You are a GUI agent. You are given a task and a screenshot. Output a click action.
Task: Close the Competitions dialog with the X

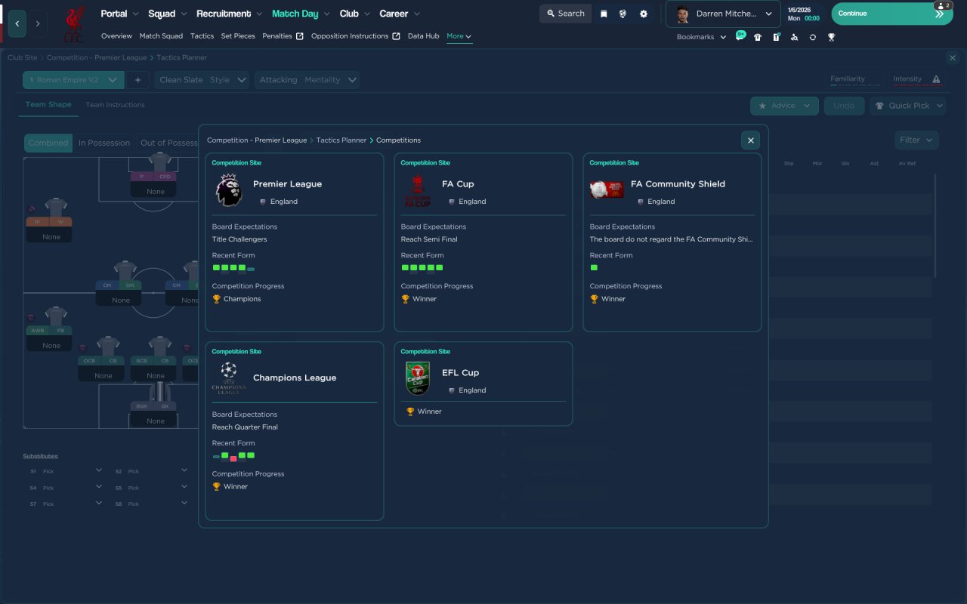point(750,140)
